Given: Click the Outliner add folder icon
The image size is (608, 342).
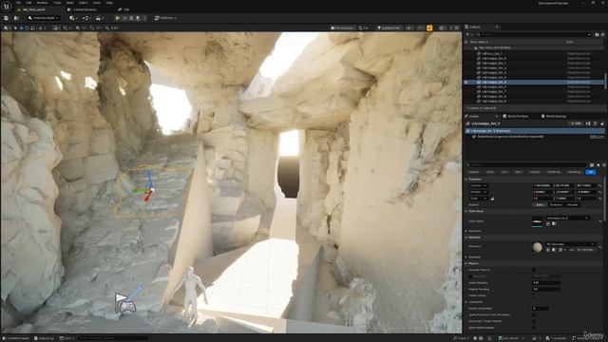Looking at the screenshot, I should click(x=598, y=34).
